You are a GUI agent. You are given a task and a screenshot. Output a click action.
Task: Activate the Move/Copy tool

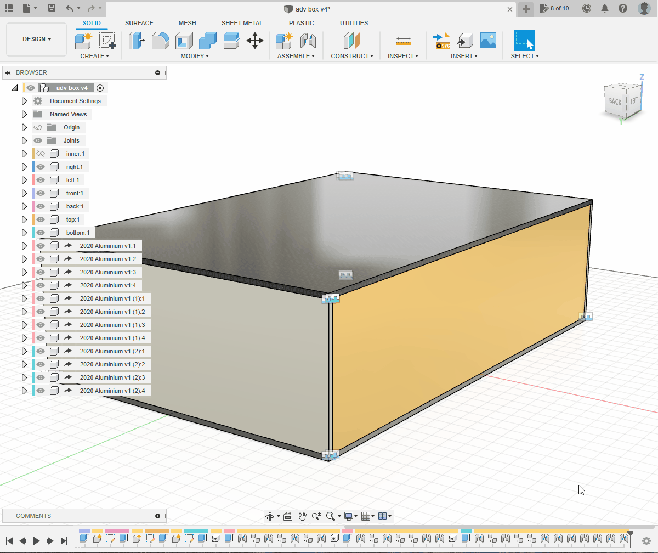(x=254, y=41)
